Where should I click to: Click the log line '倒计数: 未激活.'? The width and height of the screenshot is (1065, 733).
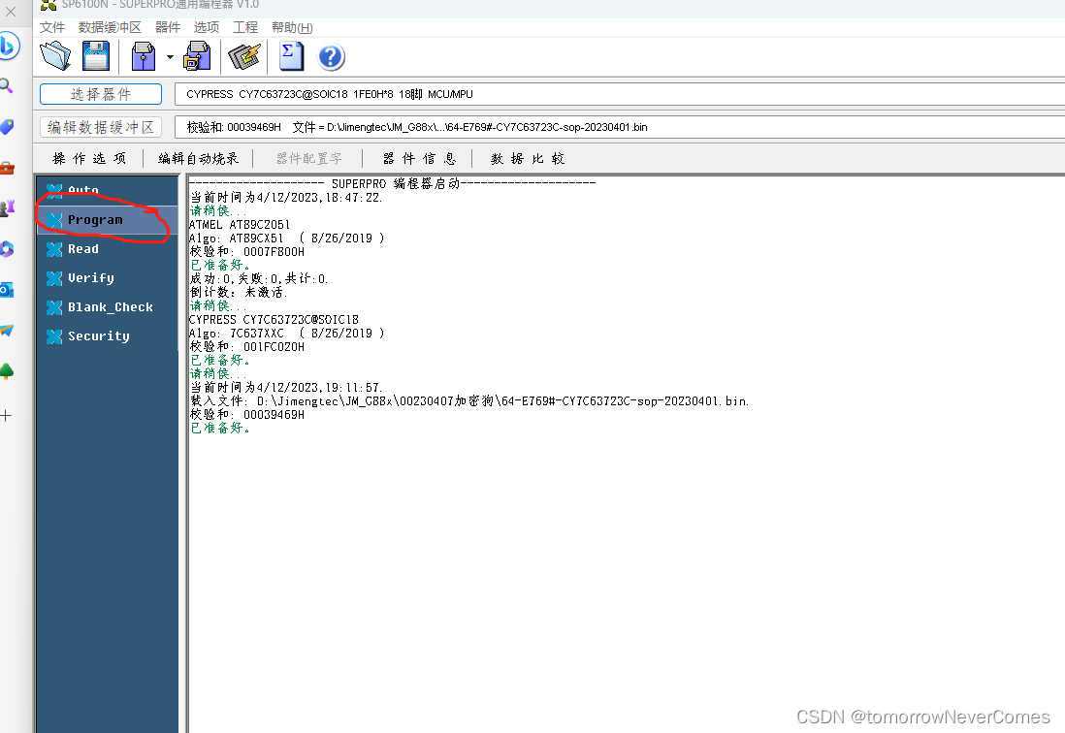pyautogui.click(x=239, y=293)
